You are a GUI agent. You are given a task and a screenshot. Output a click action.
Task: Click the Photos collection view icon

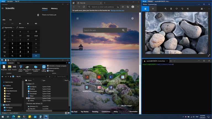(x=145, y=9)
